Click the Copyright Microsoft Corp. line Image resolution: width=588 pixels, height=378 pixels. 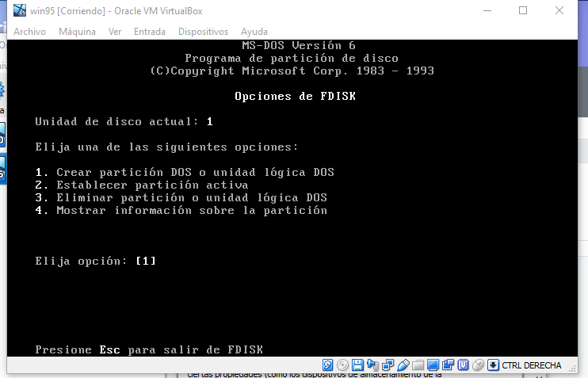[292, 71]
